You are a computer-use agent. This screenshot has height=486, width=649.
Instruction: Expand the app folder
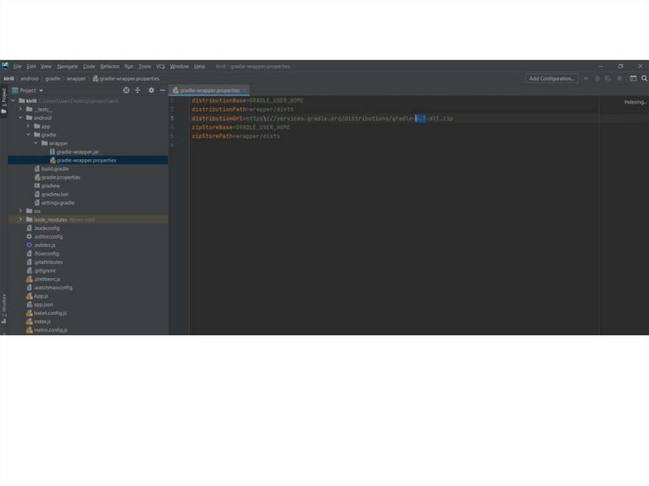tap(29, 126)
